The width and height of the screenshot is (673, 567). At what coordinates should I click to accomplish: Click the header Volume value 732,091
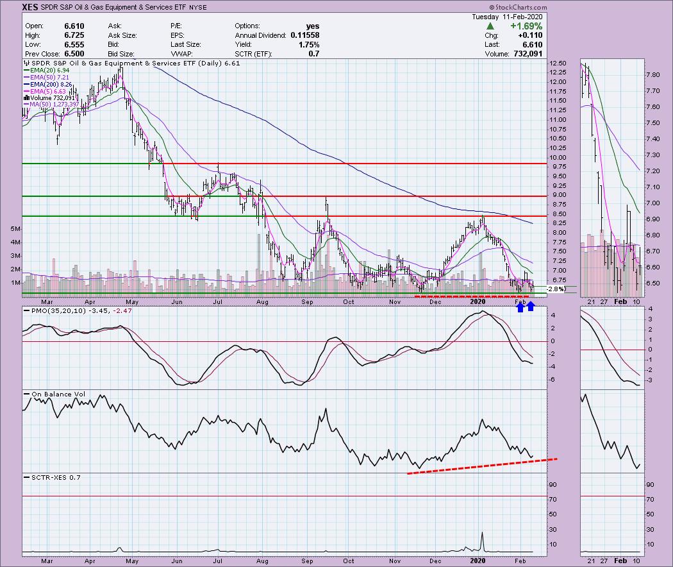528,54
